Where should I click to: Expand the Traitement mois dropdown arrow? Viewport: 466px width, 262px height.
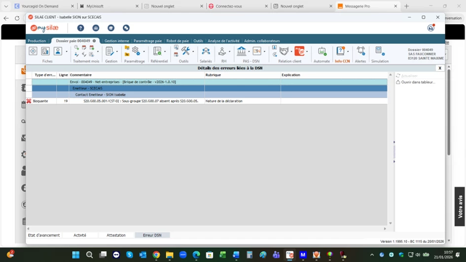[98, 52]
